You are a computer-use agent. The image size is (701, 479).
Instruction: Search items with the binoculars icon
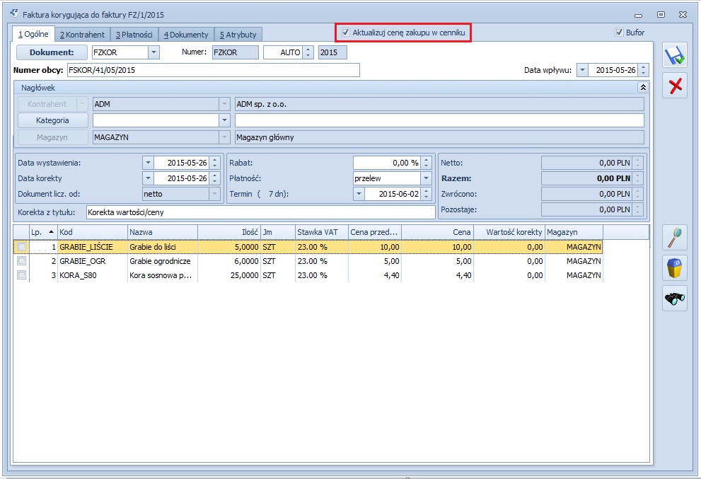click(x=674, y=299)
